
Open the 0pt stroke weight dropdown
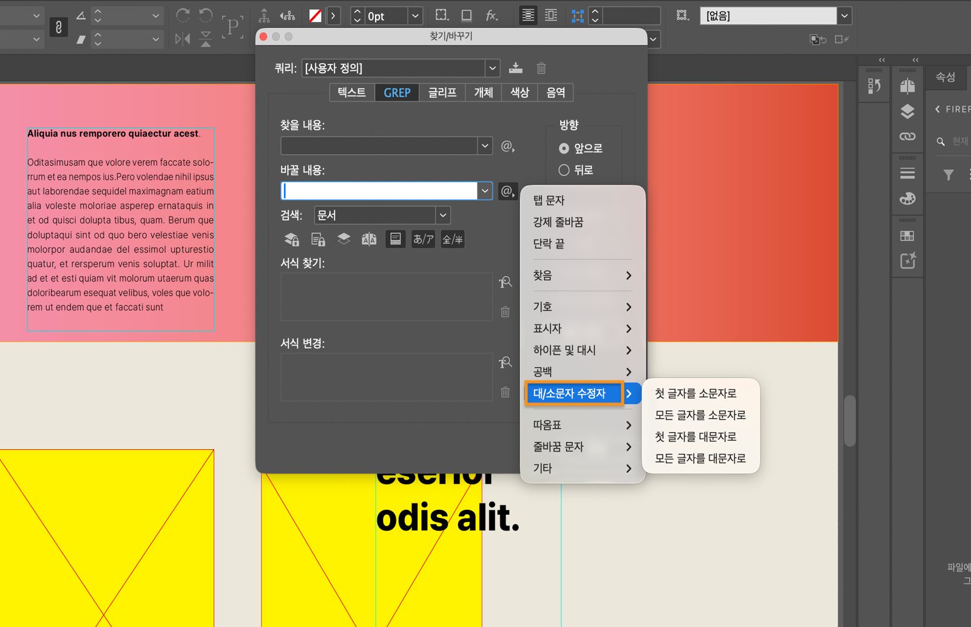click(x=415, y=16)
